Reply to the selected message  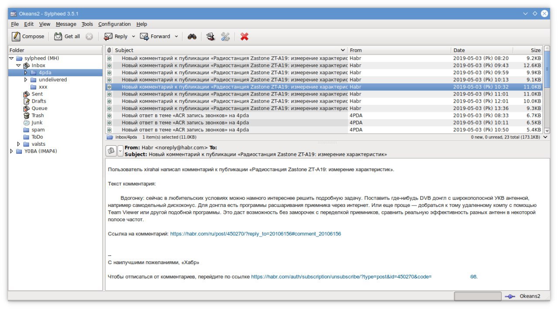tap(116, 37)
